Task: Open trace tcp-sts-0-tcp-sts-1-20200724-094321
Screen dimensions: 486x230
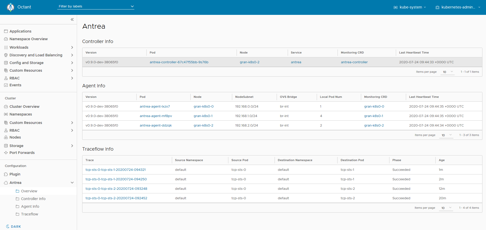Action: 116,170
